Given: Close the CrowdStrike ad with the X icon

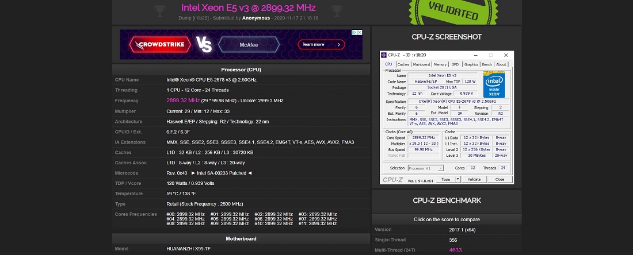Looking at the screenshot, I should click(359, 33).
